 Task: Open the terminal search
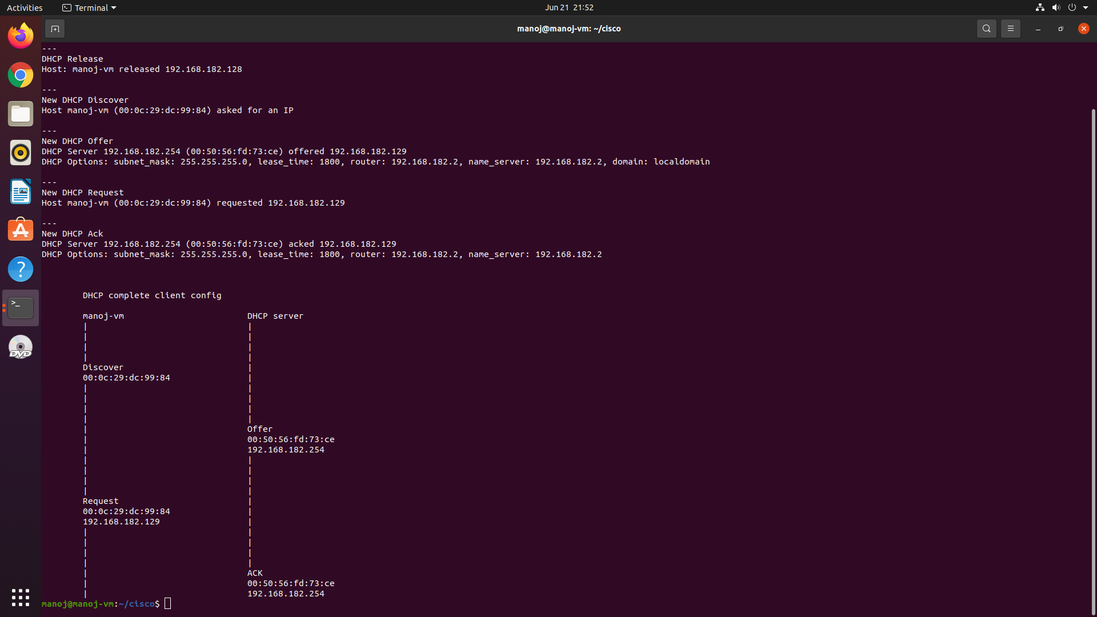pyautogui.click(x=987, y=28)
